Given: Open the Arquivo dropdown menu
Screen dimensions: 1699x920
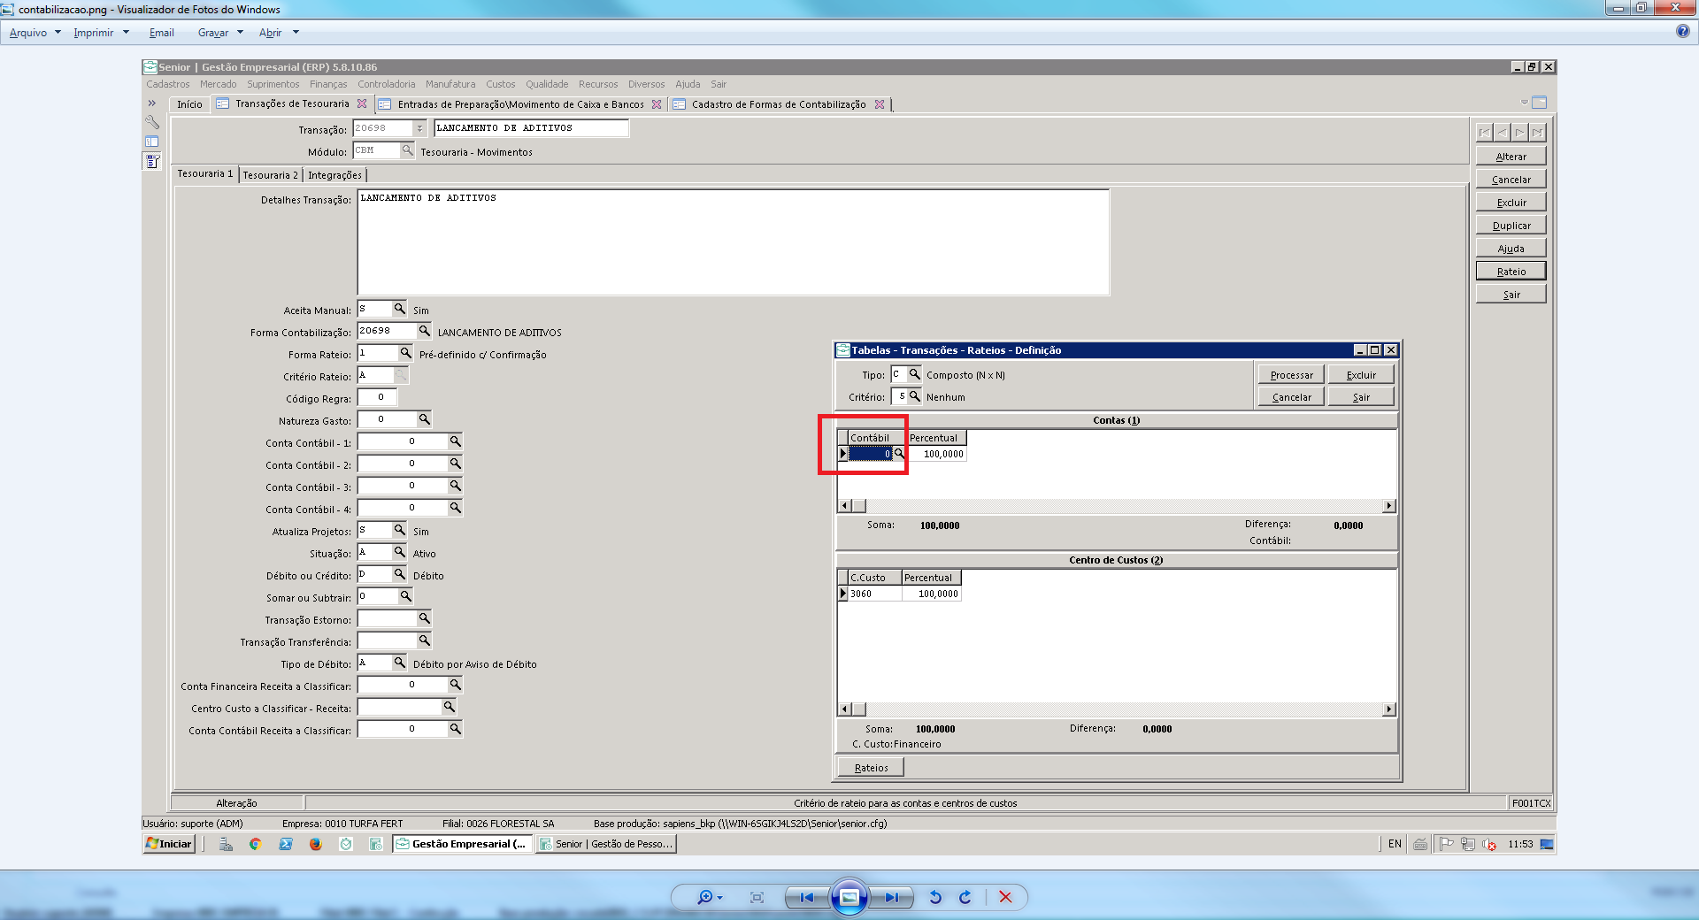Looking at the screenshot, I should pyautogui.click(x=35, y=33).
